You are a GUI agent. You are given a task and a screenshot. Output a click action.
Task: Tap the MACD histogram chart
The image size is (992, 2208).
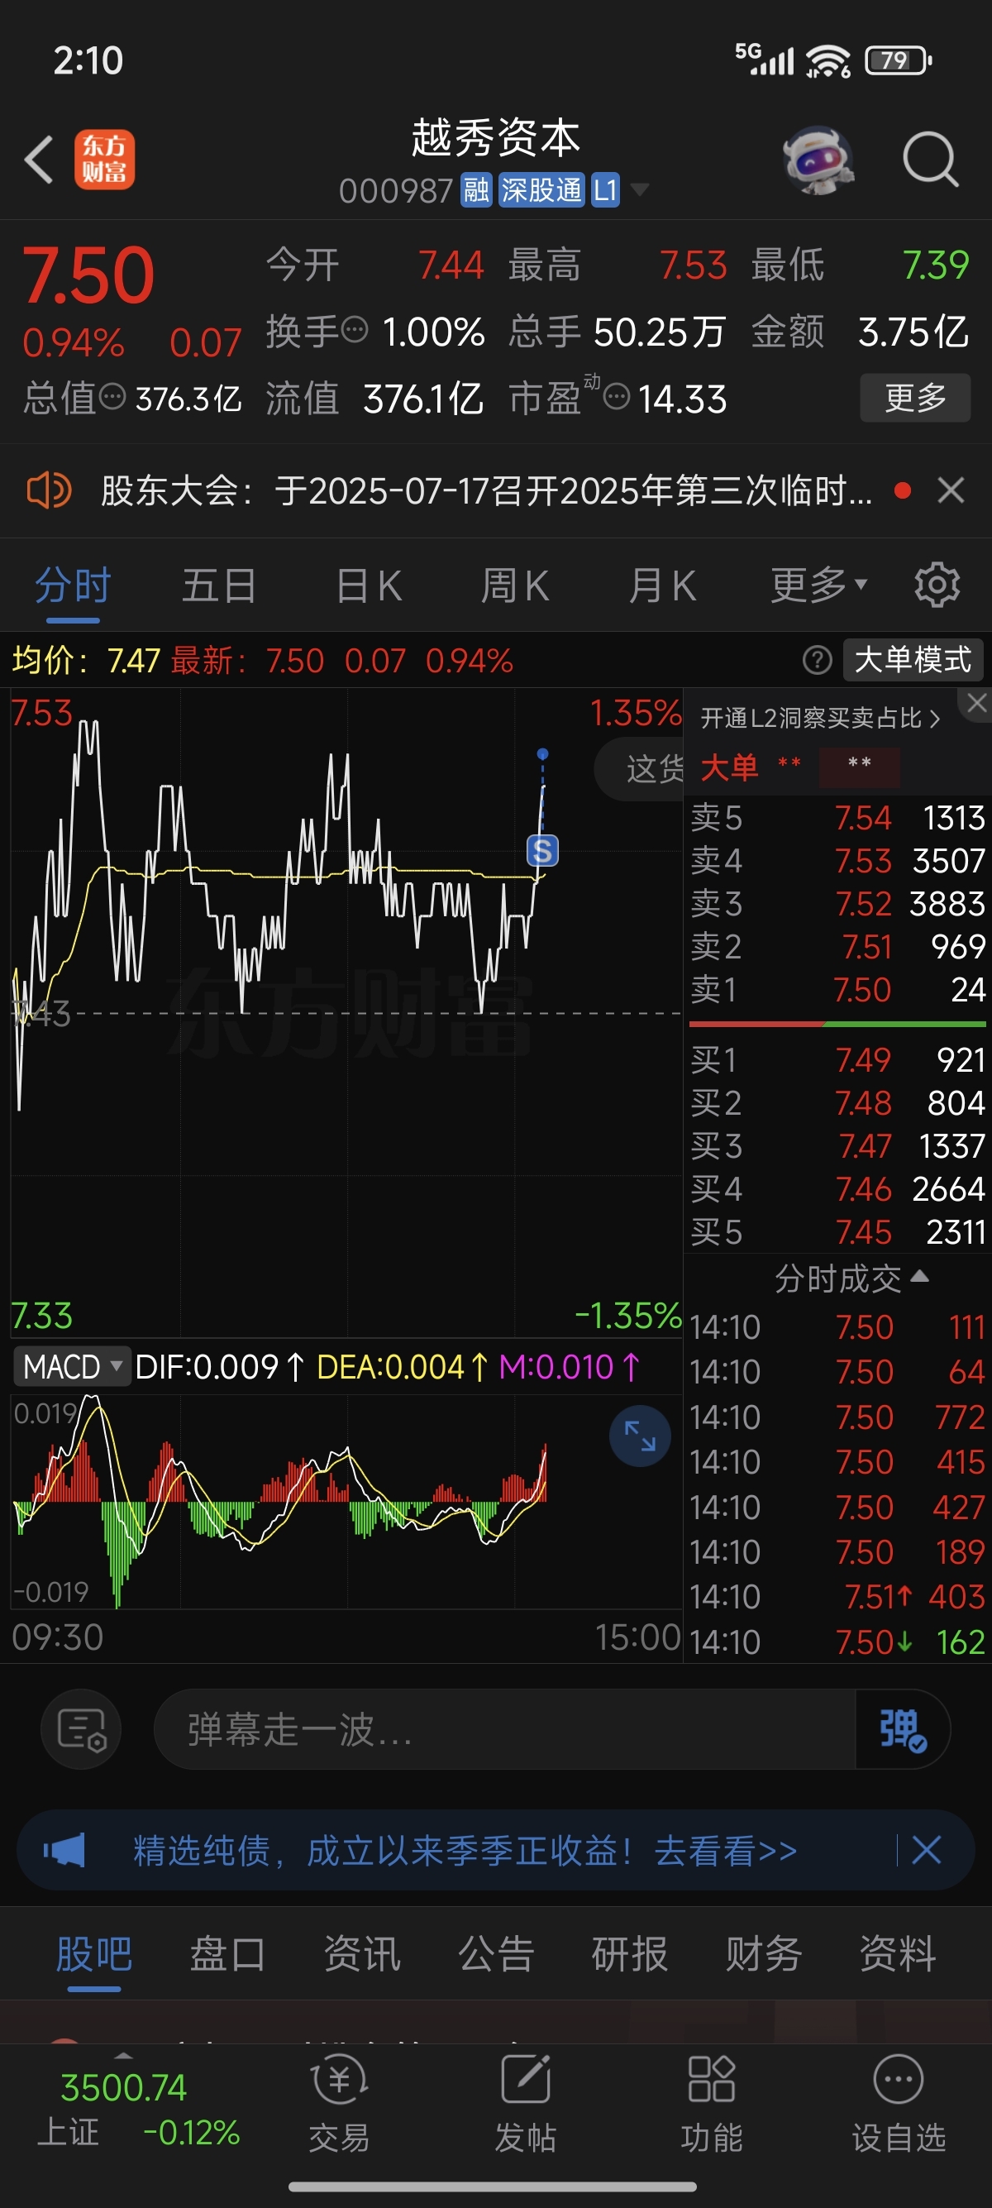point(346,1502)
